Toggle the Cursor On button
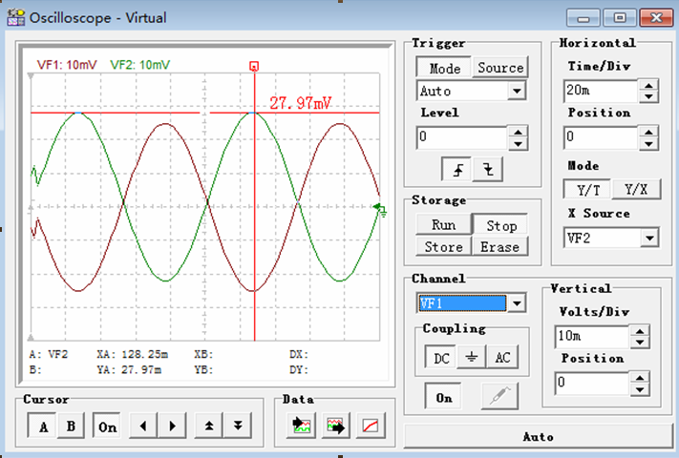The image size is (679, 458). click(x=107, y=426)
